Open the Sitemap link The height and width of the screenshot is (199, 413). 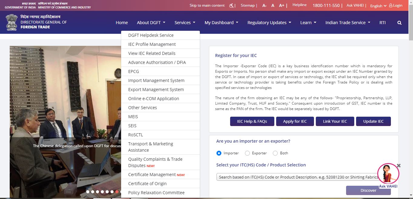point(247,5)
